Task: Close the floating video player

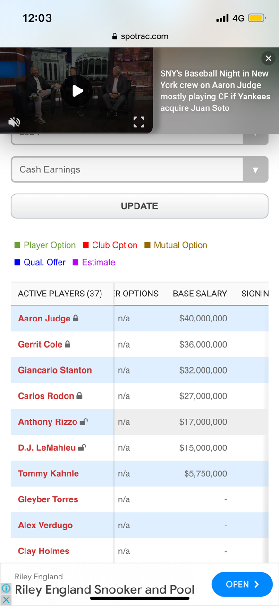Action: 268,58
